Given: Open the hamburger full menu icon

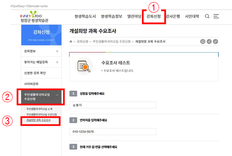Looking at the screenshot, I should pyautogui.click(x=216, y=16).
